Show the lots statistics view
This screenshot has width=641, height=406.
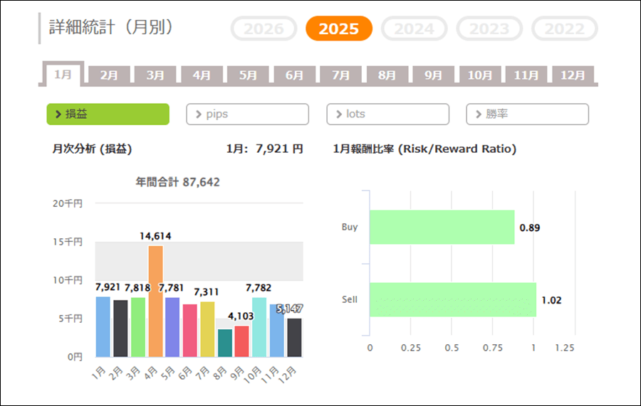click(x=387, y=114)
